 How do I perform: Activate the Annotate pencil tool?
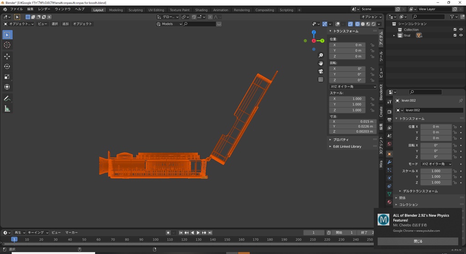(7, 98)
